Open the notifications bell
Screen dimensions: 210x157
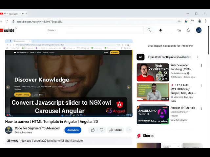[188, 30]
